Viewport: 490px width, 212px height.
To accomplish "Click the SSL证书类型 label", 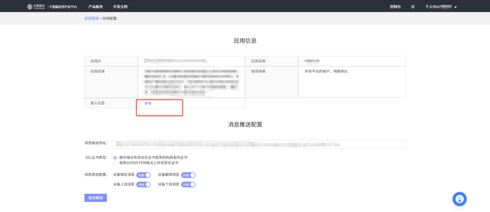I will click(96, 158).
